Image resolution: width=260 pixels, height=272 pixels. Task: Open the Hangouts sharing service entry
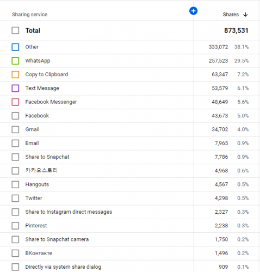click(37, 184)
